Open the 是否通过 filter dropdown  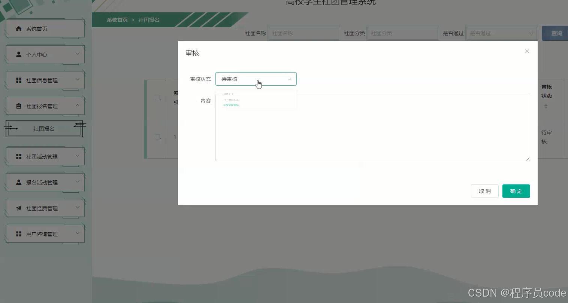(501, 33)
